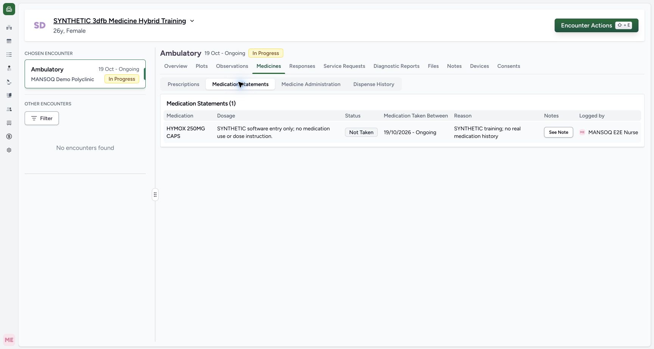Click the ME user avatar in the sidebar corner
This screenshot has width=654, height=349.
pyautogui.click(x=9, y=340)
